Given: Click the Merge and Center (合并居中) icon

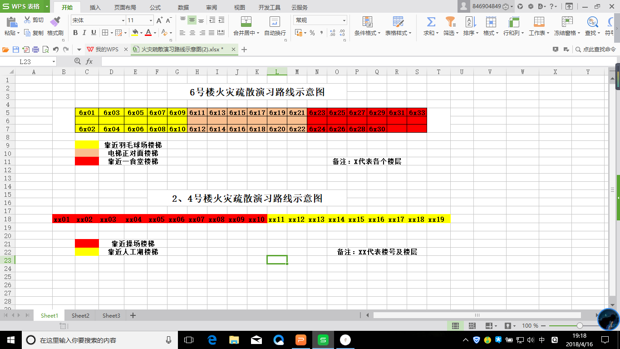Looking at the screenshot, I should pos(246,22).
